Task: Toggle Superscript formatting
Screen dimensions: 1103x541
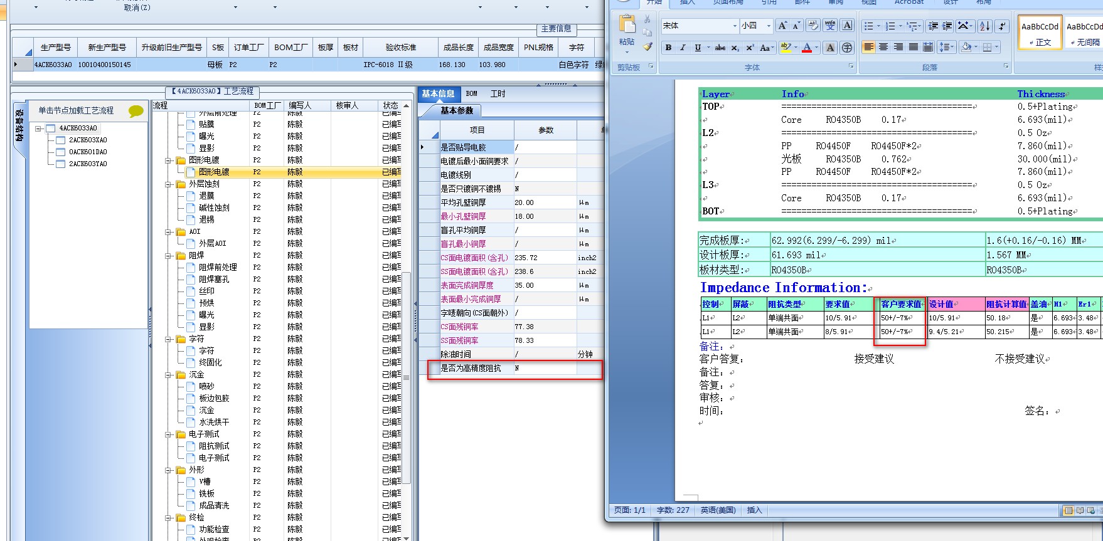Action: pyautogui.click(x=749, y=48)
